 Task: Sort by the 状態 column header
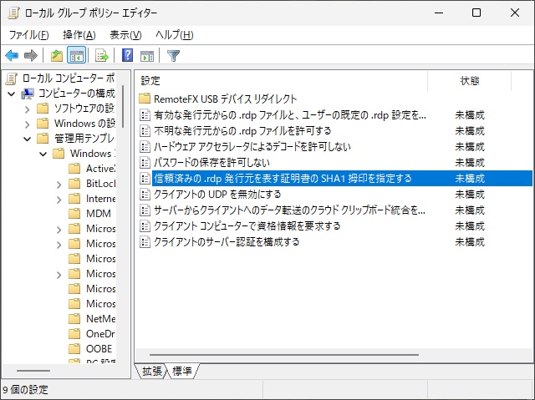tap(470, 81)
